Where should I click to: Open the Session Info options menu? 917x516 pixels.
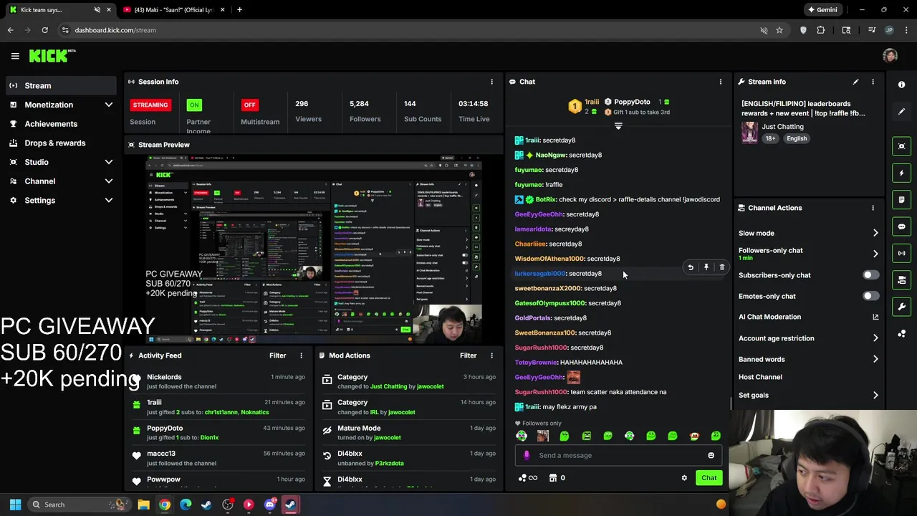click(x=491, y=82)
